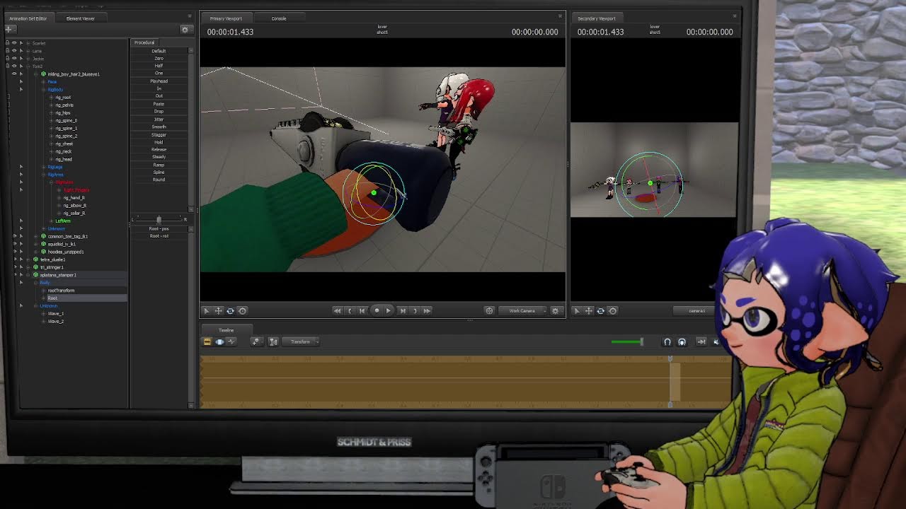Choose the selection arrow tool in Secondary Viewport

pos(577,310)
